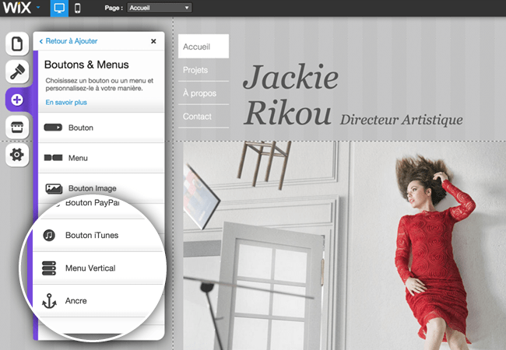This screenshot has height=350, width=506.
Task: Click the Menu Vertical stacked bars icon
Action: click(49, 268)
